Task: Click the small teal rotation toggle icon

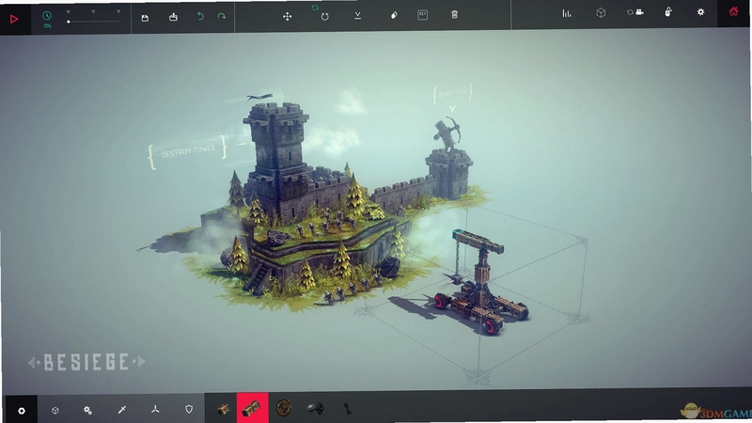Action: (x=315, y=8)
